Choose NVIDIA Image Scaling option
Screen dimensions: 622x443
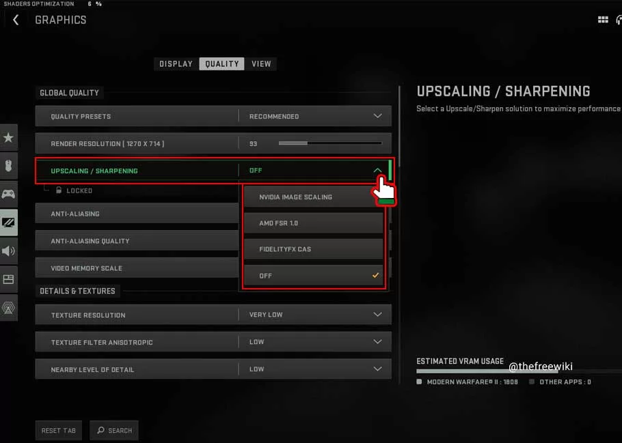tap(313, 197)
